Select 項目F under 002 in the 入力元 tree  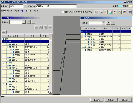click(14, 79)
